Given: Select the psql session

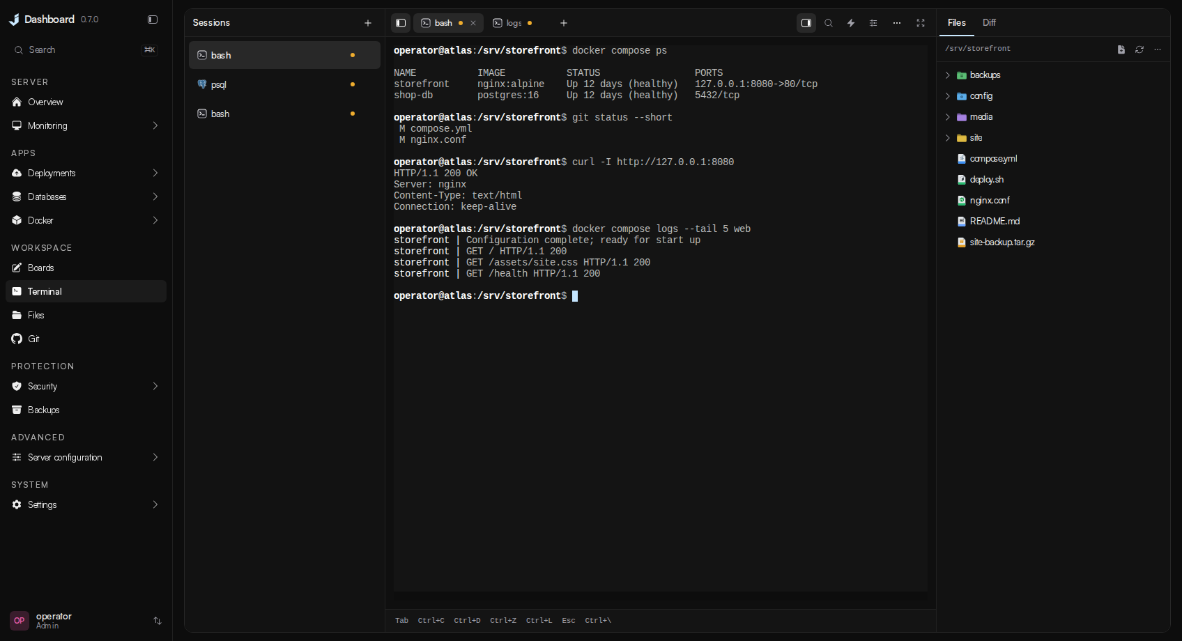Looking at the screenshot, I should coord(284,84).
